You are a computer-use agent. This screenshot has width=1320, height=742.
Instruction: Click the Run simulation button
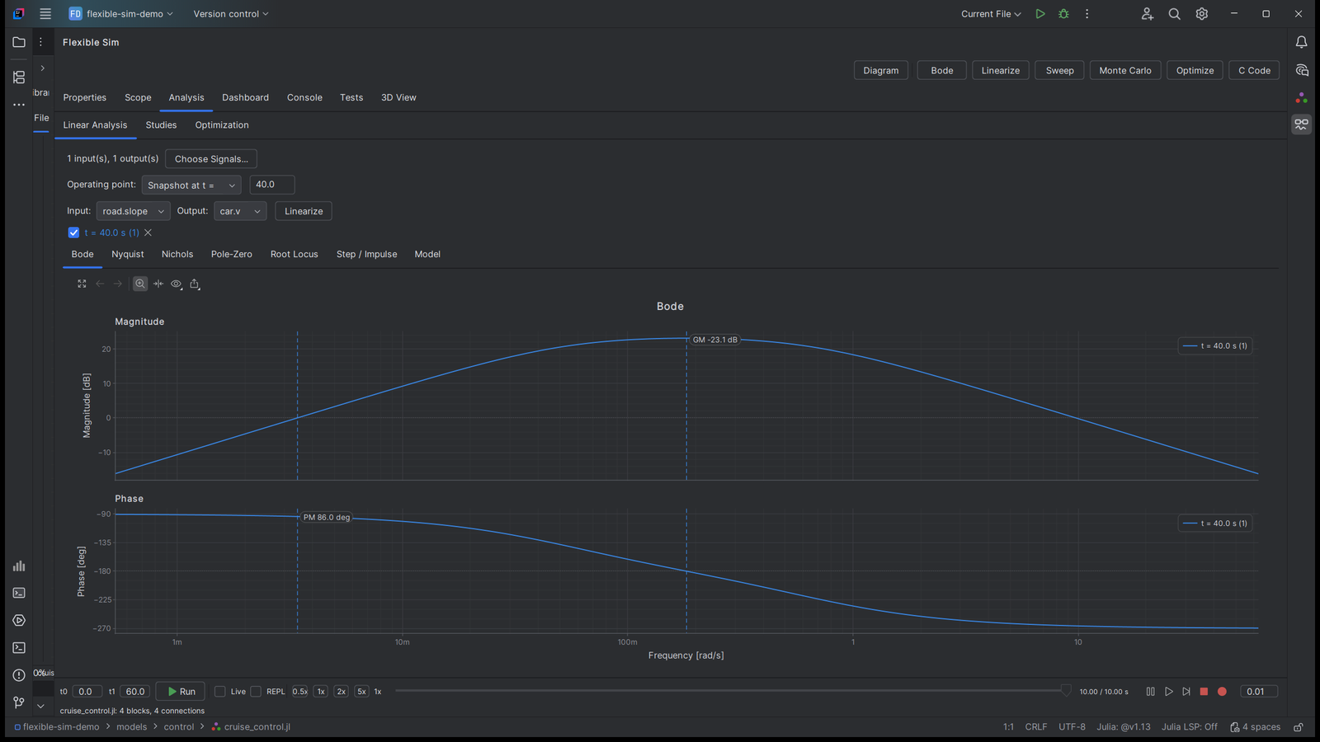pyautogui.click(x=181, y=692)
